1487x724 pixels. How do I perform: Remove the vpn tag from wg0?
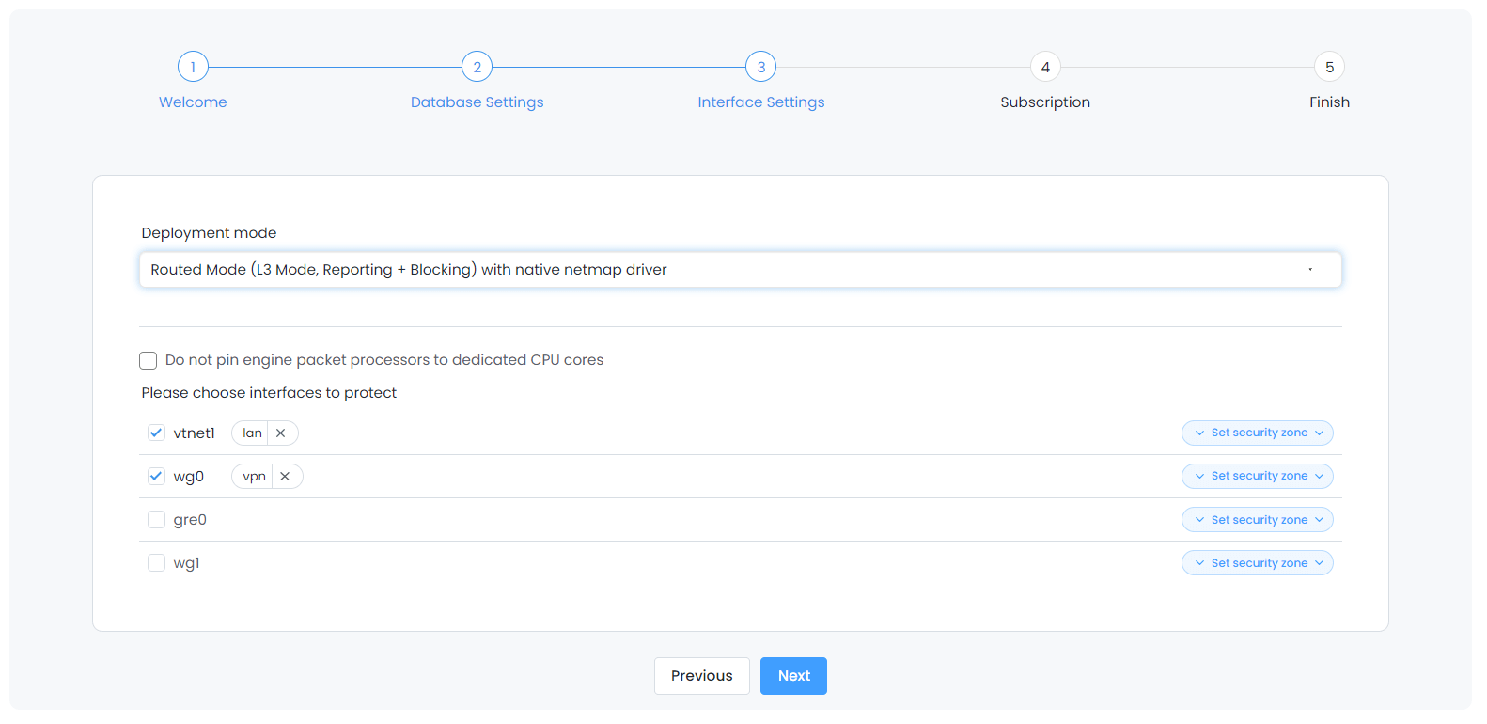285,477
